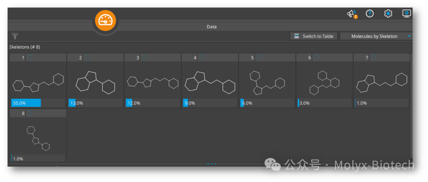Image resolution: width=428 pixels, height=182 pixels.
Task: Open the help question mark icon
Action: (370, 13)
